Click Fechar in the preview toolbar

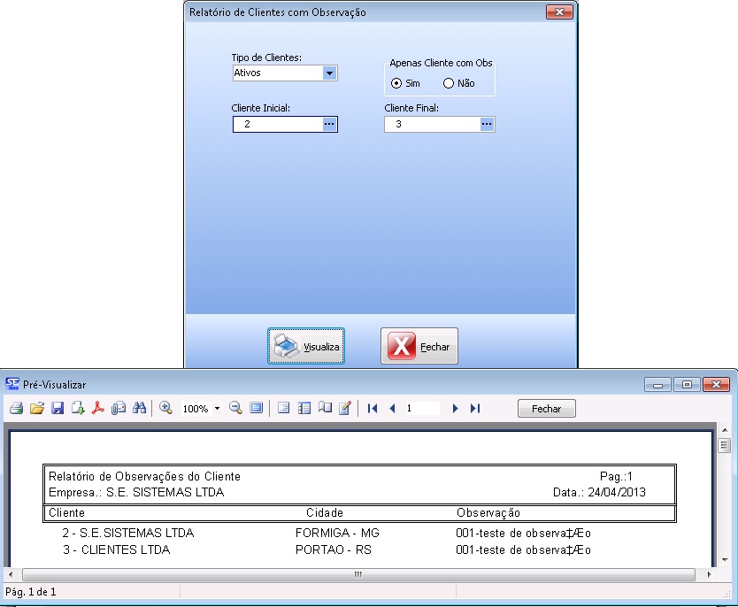point(546,409)
